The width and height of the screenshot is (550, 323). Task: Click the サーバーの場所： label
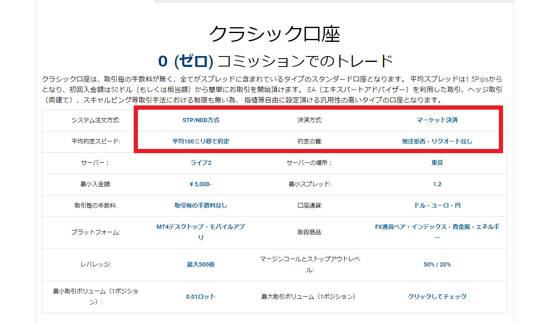click(x=310, y=163)
